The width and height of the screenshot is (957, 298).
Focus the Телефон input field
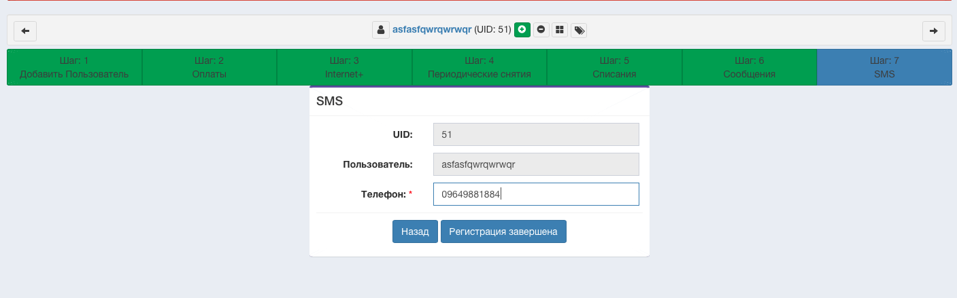[536, 194]
